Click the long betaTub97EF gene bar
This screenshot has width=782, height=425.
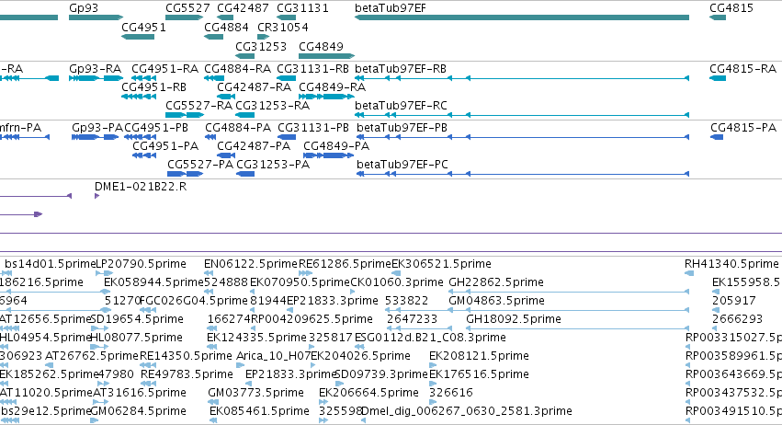pyautogui.click(x=522, y=17)
